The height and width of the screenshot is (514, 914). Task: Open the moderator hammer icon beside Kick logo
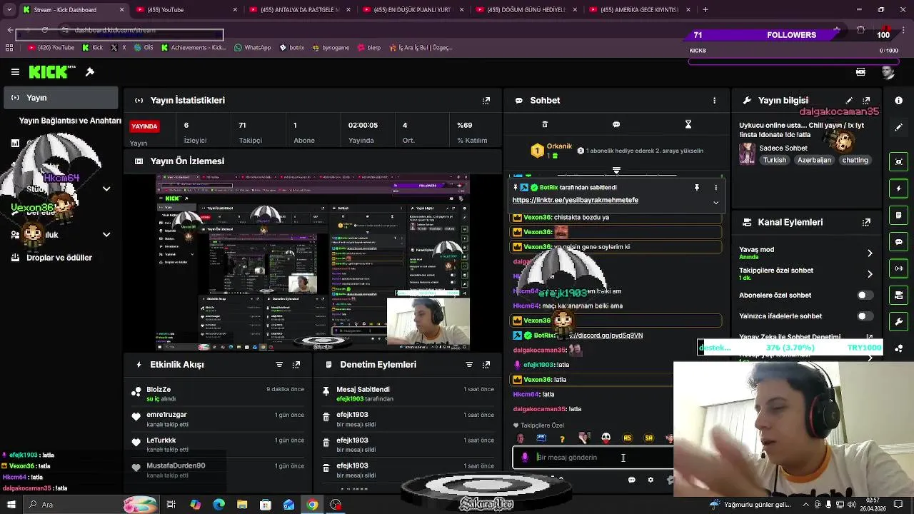[90, 72]
